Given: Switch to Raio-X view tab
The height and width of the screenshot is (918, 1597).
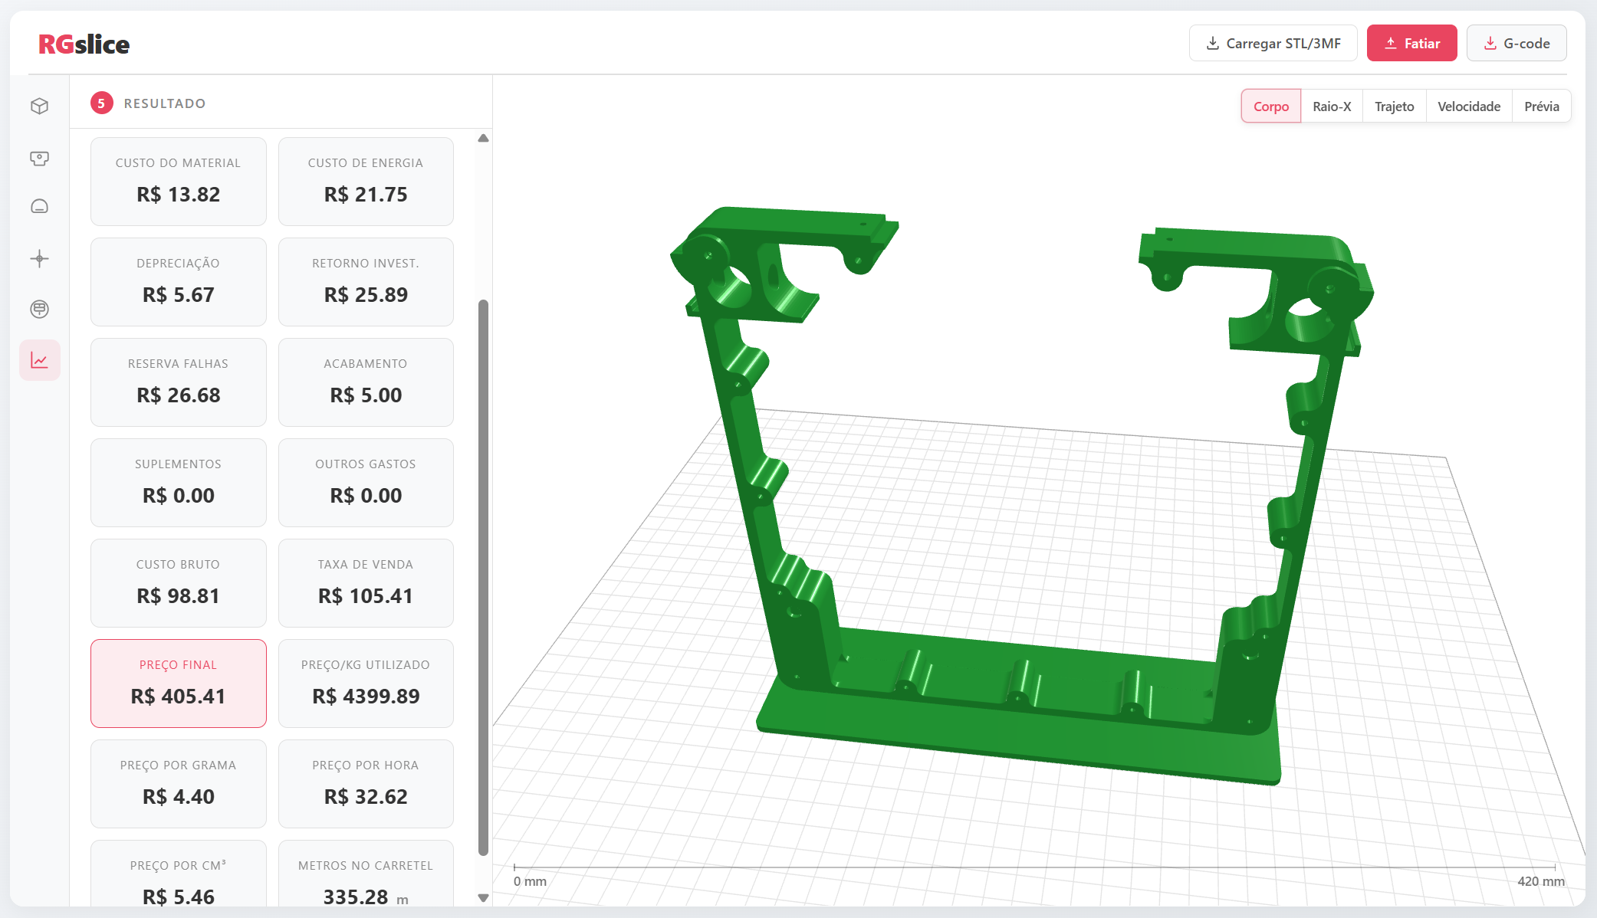Looking at the screenshot, I should click(x=1332, y=107).
